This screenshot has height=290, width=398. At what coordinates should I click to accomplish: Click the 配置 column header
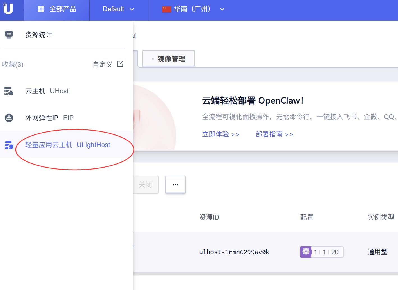[x=307, y=217]
